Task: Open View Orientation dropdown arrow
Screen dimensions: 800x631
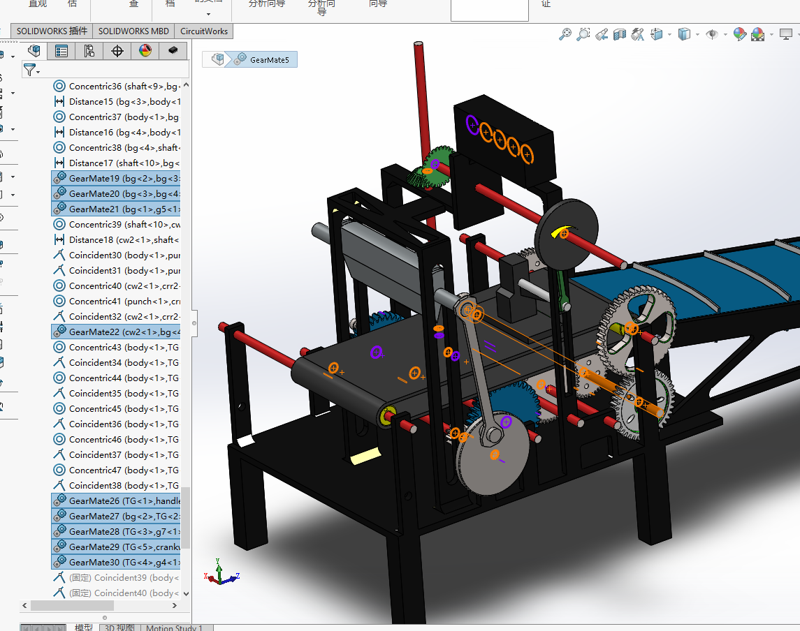Action: [669, 35]
